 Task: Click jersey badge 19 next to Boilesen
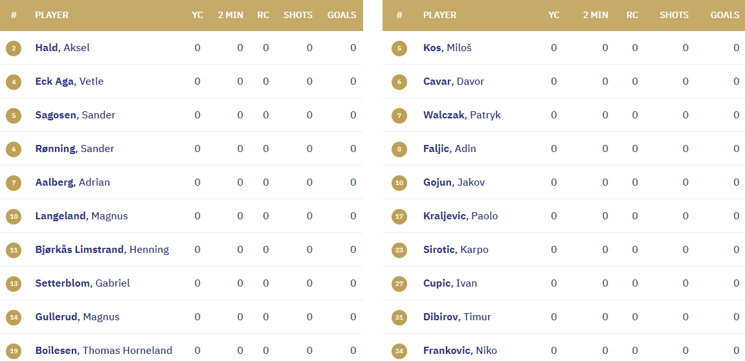pos(14,351)
